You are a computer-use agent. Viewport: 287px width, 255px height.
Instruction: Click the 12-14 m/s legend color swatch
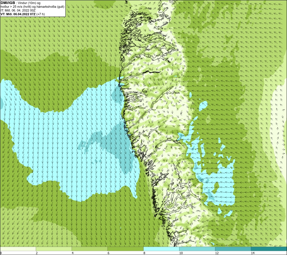tap(233, 249)
